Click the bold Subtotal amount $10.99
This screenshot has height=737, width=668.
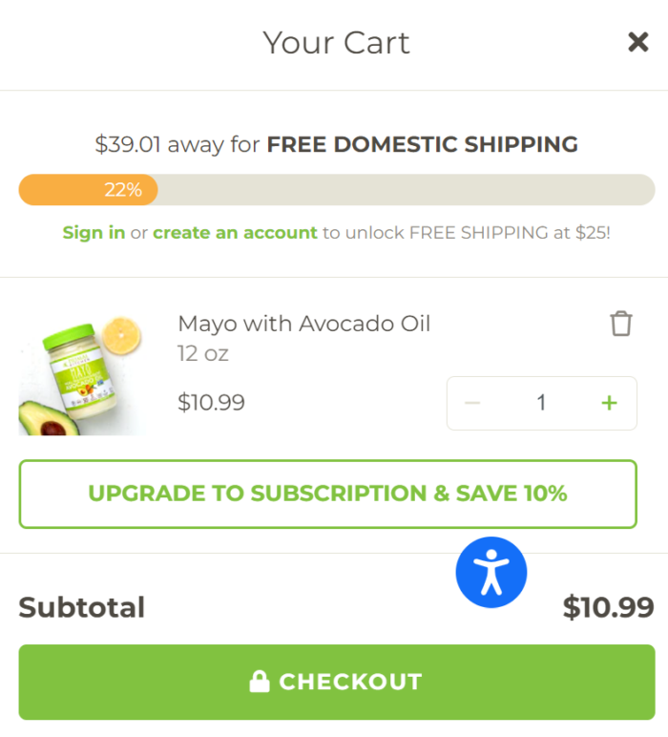(608, 607)
